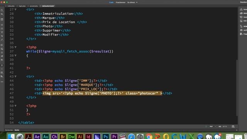Launch After Effects from Dock
Screen dimensions: 247x139
(37, 136)
